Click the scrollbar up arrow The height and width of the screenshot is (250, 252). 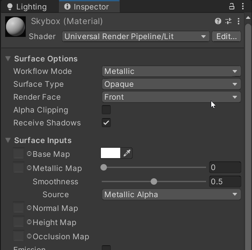(248, 18)
